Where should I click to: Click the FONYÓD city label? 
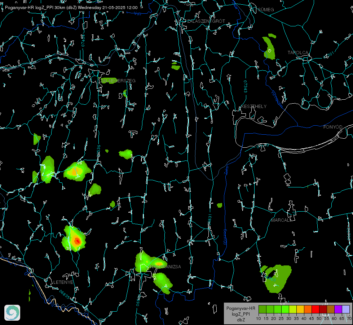pyautogui.click(x=333, y=127)
